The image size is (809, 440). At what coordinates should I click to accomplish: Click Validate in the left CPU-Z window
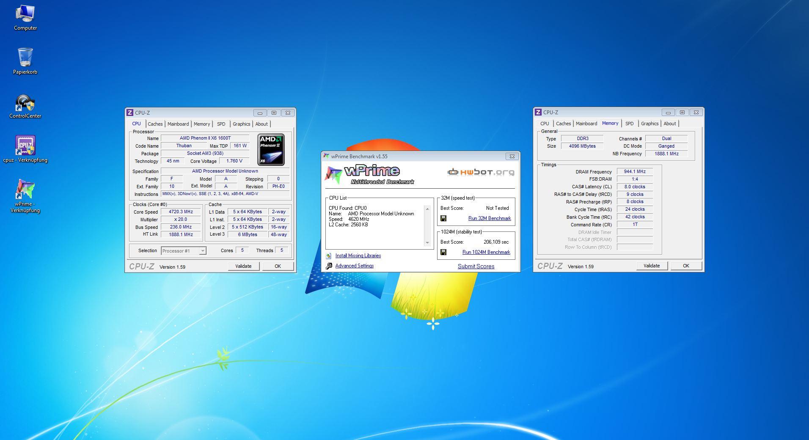click(x=243, y=266)
